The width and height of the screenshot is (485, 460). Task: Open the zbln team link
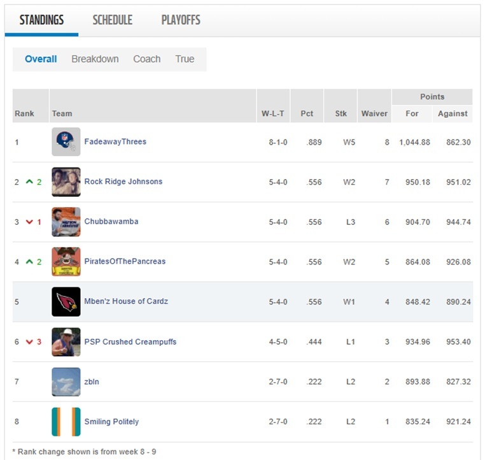[x=92, y=382]
